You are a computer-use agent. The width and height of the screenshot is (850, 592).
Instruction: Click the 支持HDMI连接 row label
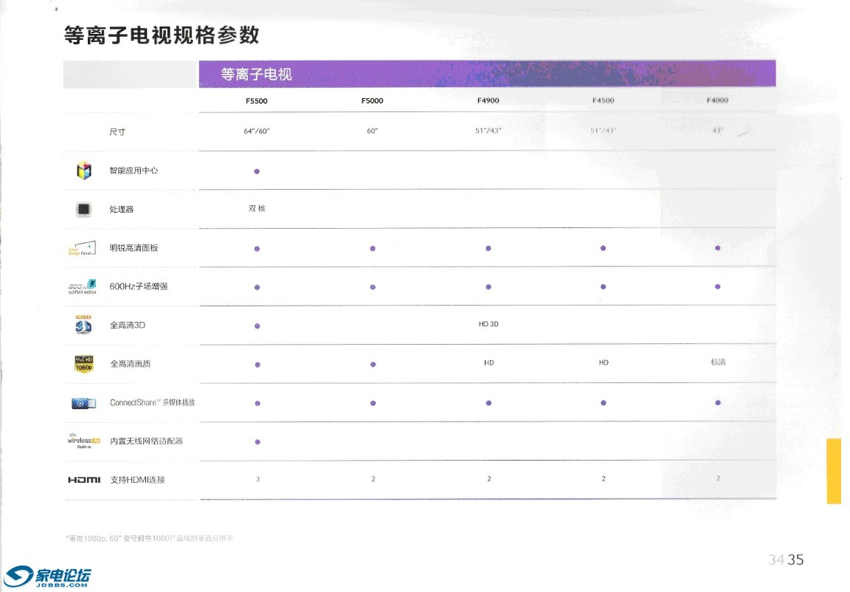pyautogui.click(x=137, y=480)
